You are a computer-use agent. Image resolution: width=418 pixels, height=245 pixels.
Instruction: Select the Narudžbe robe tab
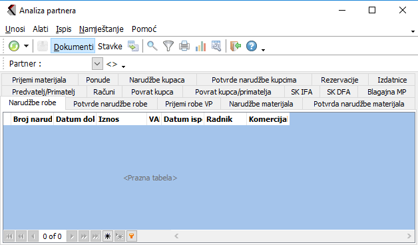pos(33,103)
